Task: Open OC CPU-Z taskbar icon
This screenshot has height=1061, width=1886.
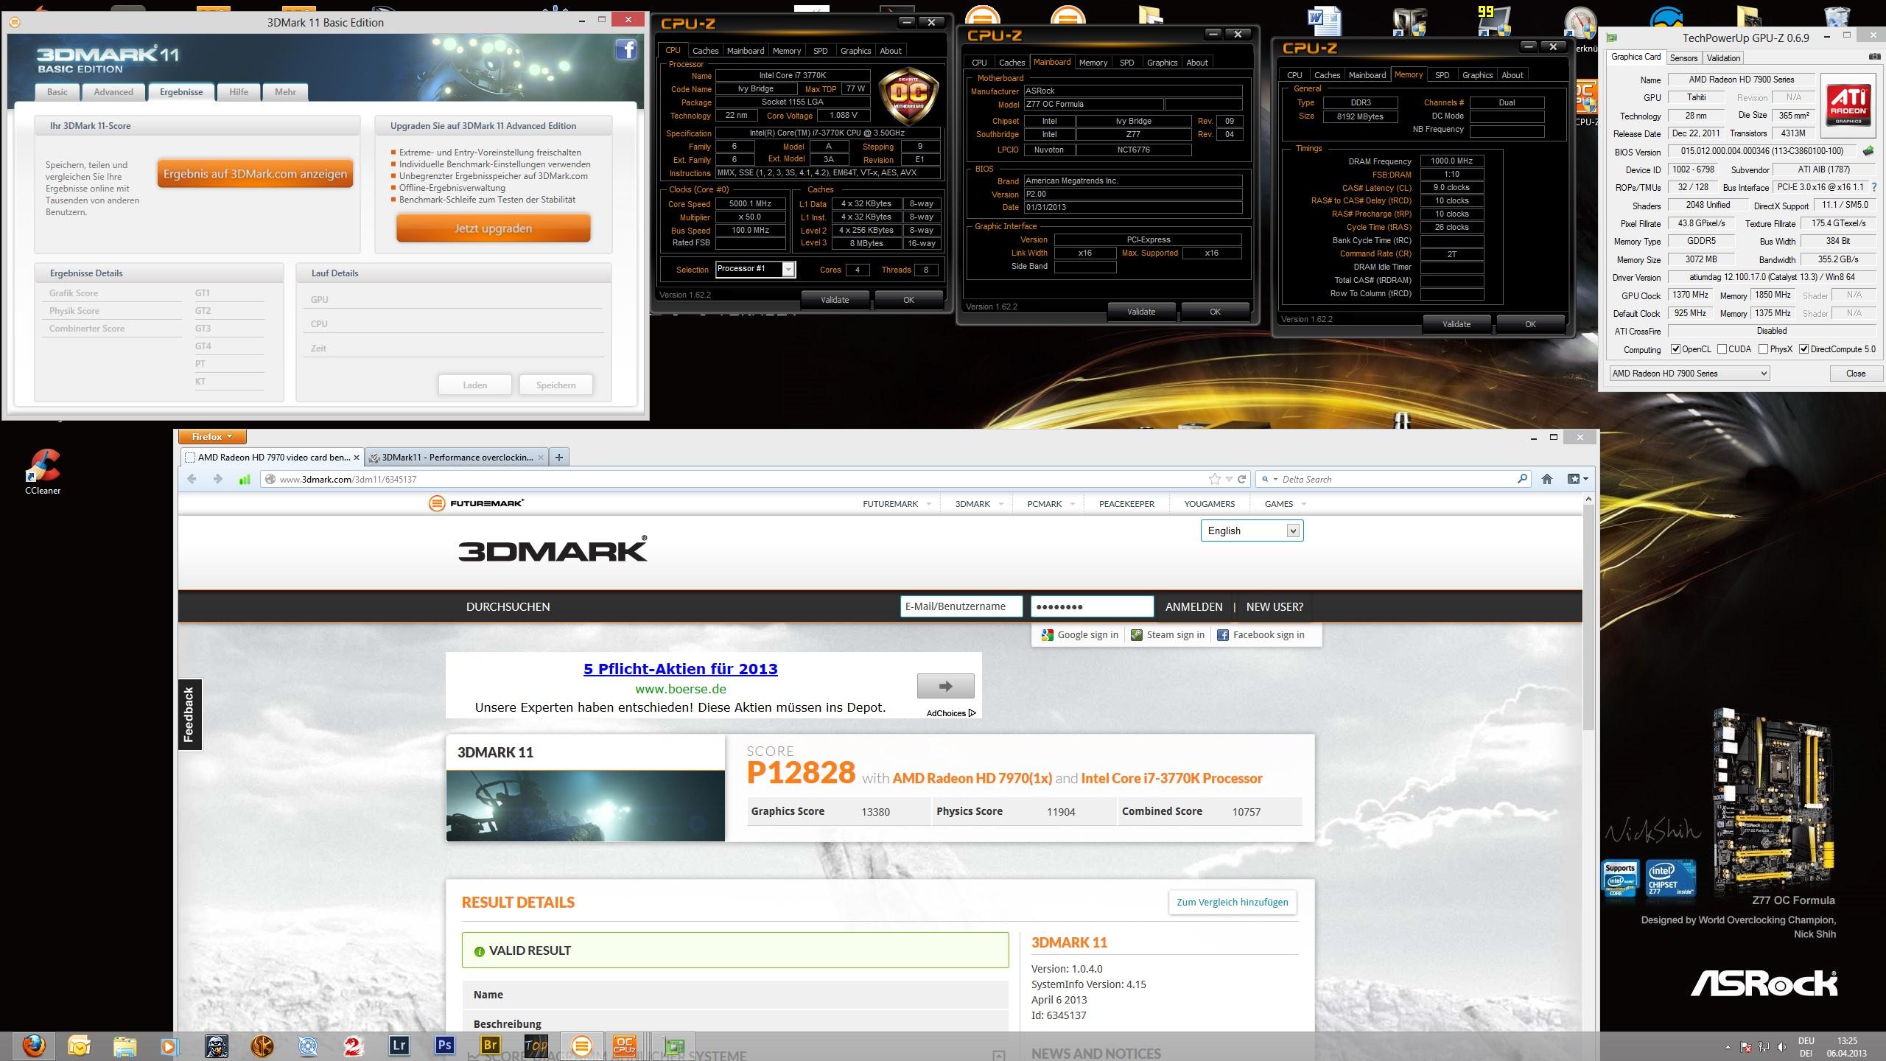Action: tap(625, 1046)
